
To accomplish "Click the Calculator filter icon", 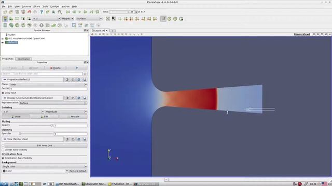I will pyautogui.click(x=5, y=25).
